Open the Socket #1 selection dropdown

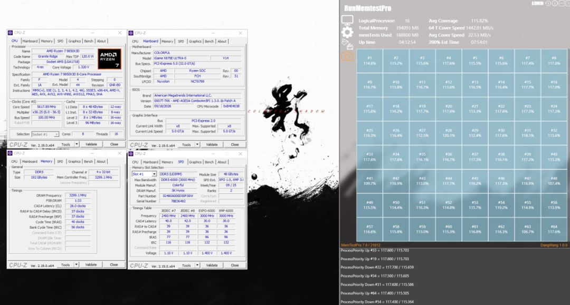point(45,134)
